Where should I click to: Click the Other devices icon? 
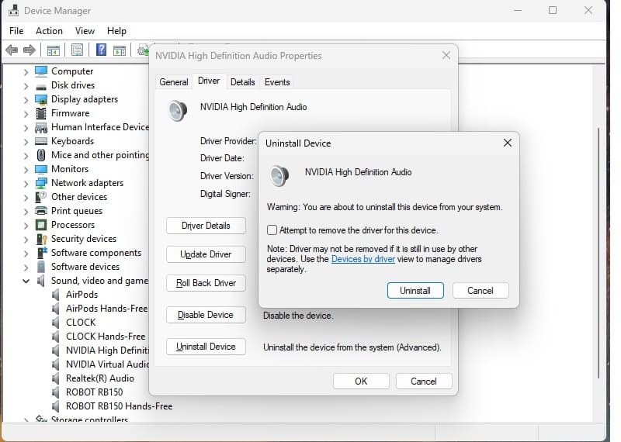click(41, 197)
